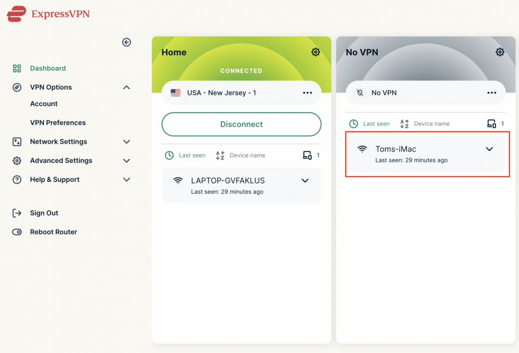This screenshot has width=519, height=353.
Task: Click the Wi-Fi icon for LAPTOP-GVFAKLUS
Action: point(178,181)
